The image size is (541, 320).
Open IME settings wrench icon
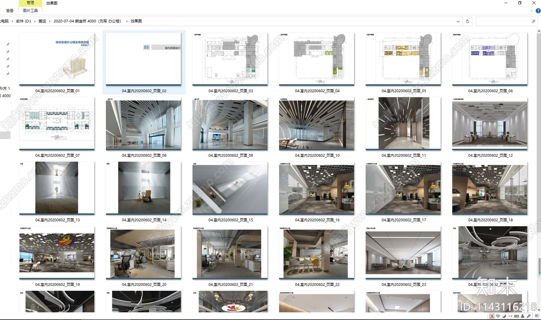(528, 316)
